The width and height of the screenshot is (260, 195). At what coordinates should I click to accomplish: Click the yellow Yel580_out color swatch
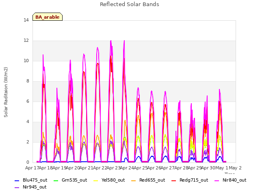tap(96, 180)
